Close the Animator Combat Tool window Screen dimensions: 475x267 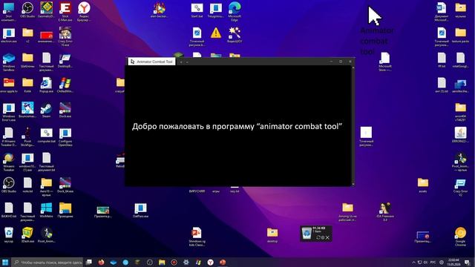pos(350,62)
